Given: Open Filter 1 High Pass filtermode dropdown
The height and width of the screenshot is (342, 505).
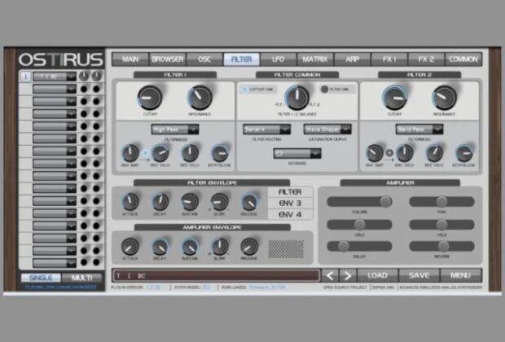Looking at the screenshot, I should (175, 129).
